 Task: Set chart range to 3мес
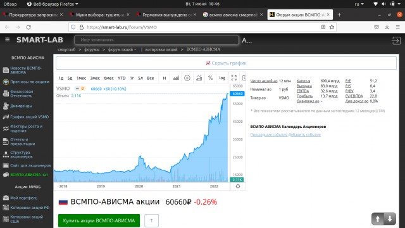click(95, 78)
